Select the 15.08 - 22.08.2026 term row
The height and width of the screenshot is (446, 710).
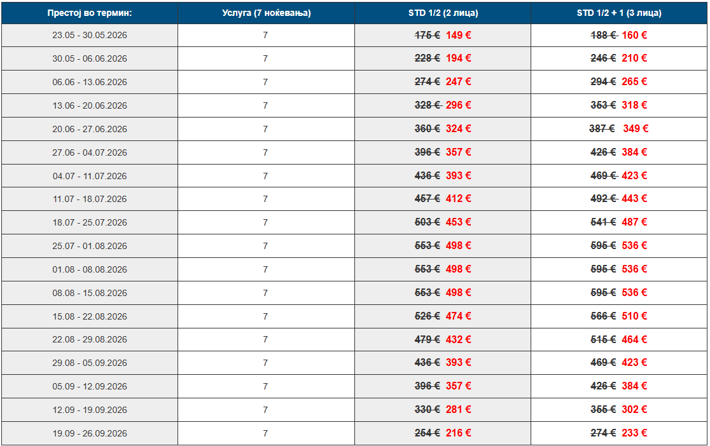(90, 316)
